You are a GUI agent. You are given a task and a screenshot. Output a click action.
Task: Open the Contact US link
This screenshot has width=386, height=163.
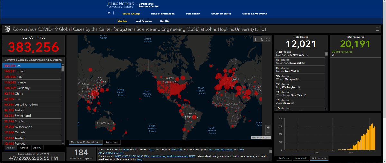click(x=111, y=153)
